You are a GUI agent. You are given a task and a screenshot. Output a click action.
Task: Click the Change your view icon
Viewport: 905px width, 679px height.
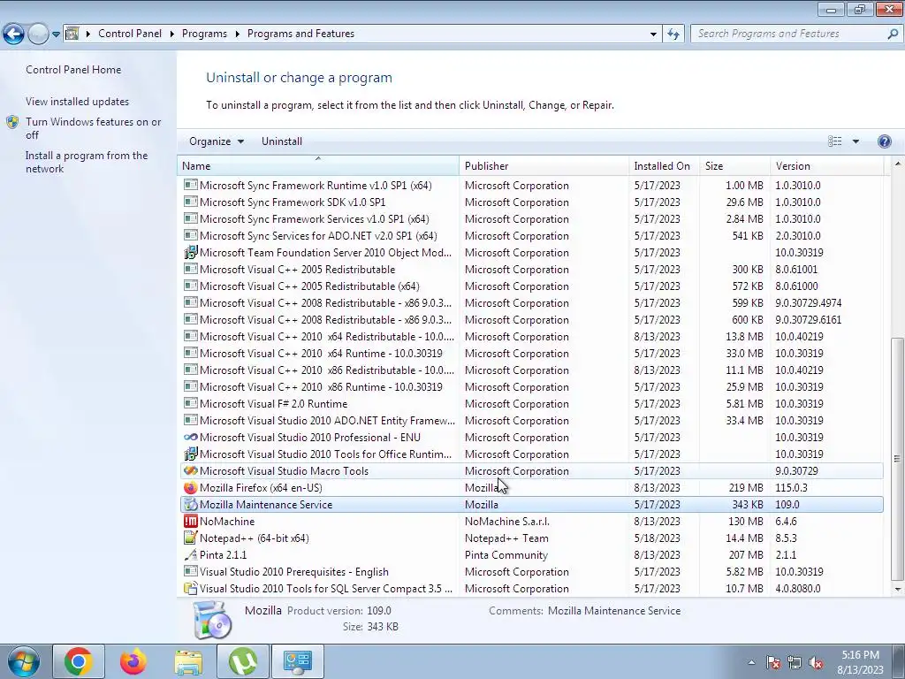(834, 141)
